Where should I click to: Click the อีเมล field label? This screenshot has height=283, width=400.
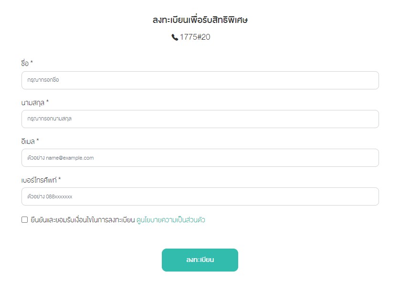(28, 141)
